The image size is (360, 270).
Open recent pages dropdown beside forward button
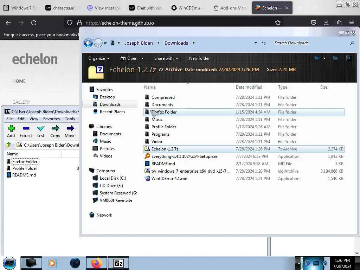pos(105,43)
